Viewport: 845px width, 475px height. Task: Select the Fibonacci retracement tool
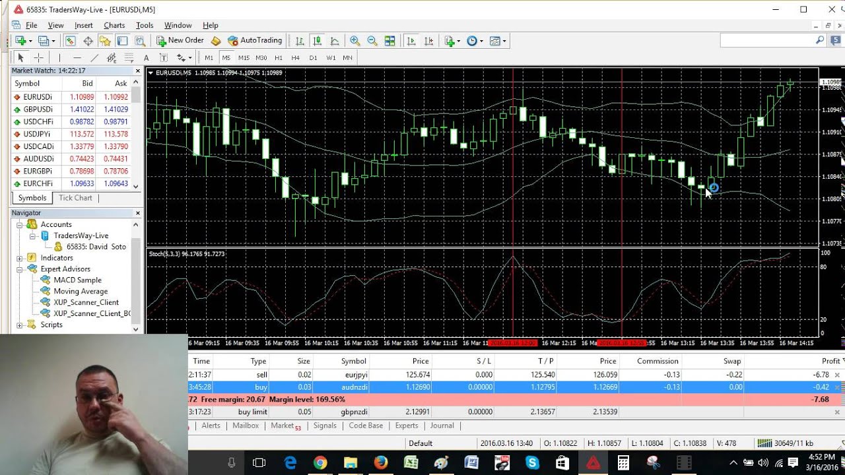(129, 57)
